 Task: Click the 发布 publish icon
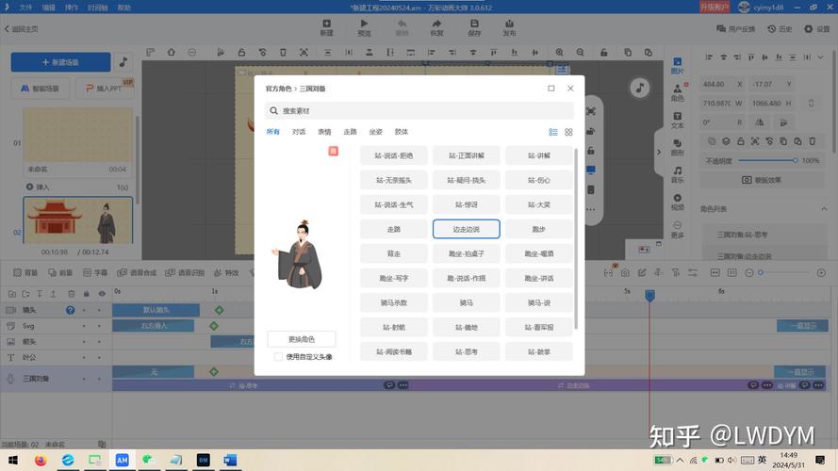click(x=509, y=27)
